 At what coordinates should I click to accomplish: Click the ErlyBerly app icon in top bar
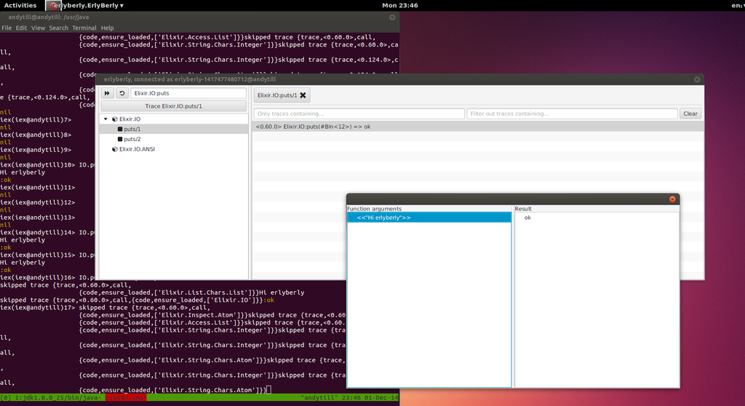[x=52, y=5]
